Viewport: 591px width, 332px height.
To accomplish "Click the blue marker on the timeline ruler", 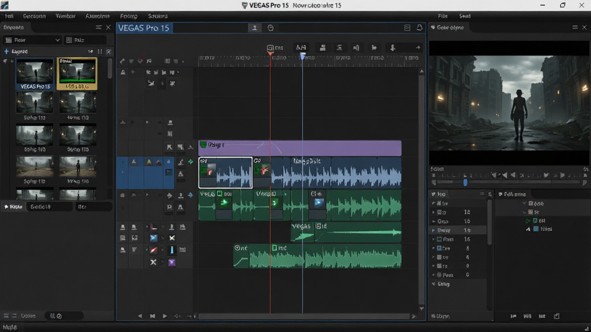I will (x=302, y=56).
